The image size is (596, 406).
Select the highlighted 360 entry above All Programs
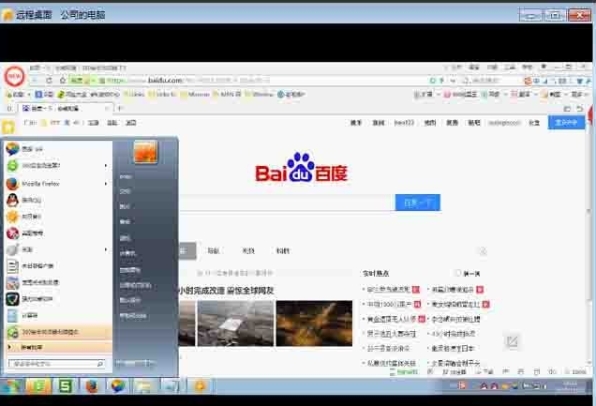[57, 332]
